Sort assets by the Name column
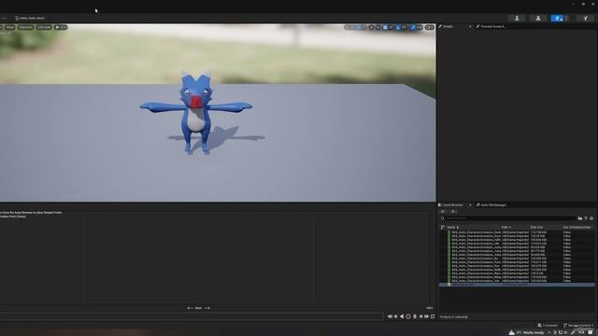Screen dimensions: 598x336 (x=452, y=227)
